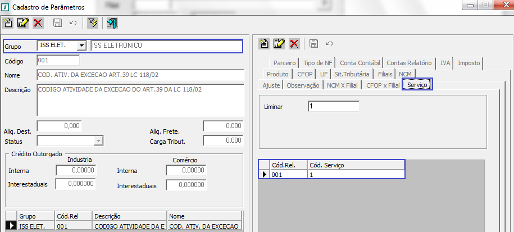The width and height of the screenshot is (514, 232).
Task: Click the red Delete icon in right panel
Action: tap(294, 44)
